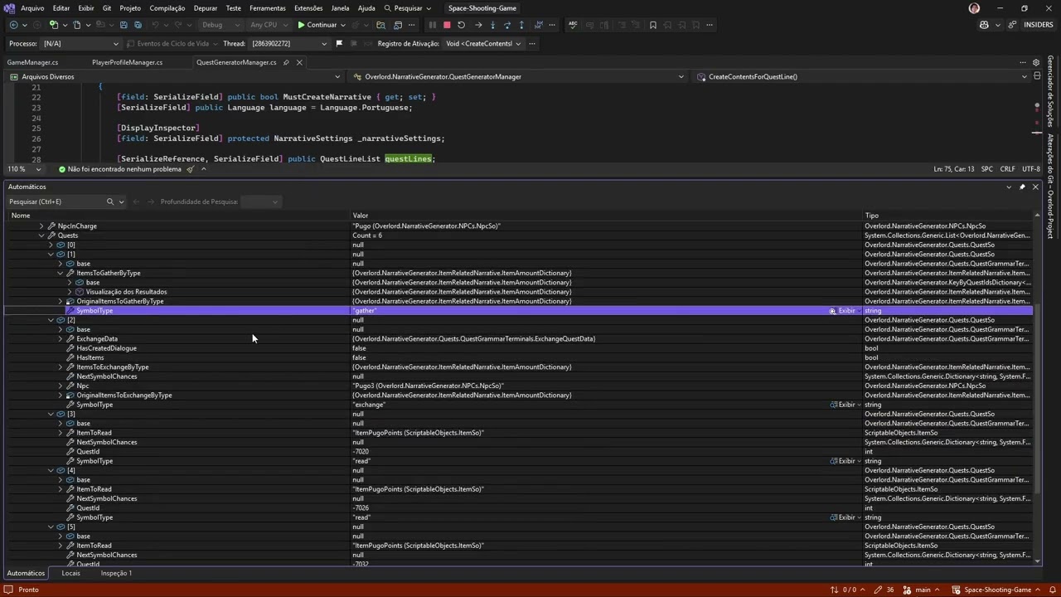Select the HasCreatedDialogue row

point(518,348)
